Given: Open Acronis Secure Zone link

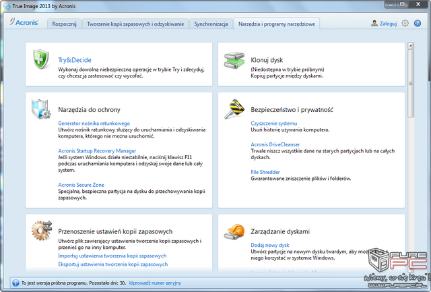Looking at the screenshot, I should (81, 185).
